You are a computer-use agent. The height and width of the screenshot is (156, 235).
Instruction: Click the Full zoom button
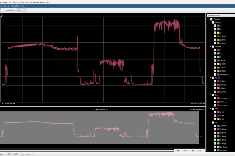coord(199,151)
